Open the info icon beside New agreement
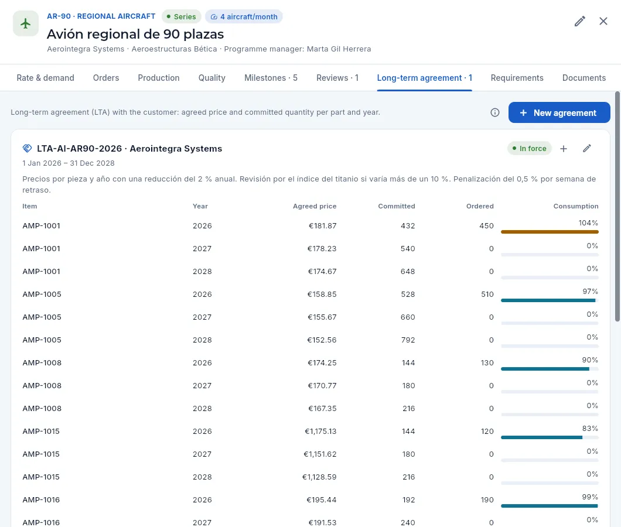The height and width of the screenshot is (527, 621). (495, 112)
